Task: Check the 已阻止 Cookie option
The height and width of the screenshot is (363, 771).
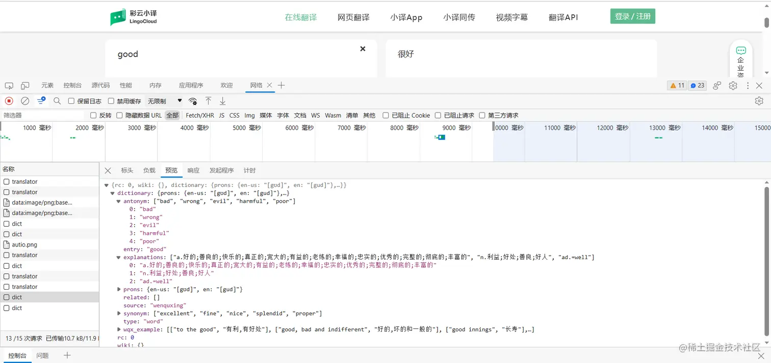Action: pyautogui.click(x=386, y=116)
